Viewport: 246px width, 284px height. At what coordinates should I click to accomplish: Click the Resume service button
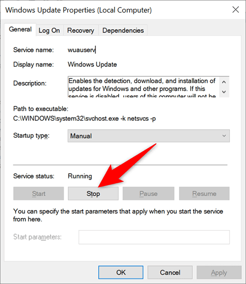204,194
